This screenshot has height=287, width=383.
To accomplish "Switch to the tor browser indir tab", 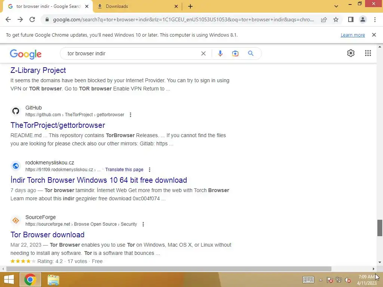I will [48, 6].
